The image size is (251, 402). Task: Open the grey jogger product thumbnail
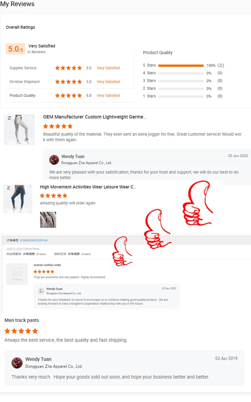[x=19, y=130]
